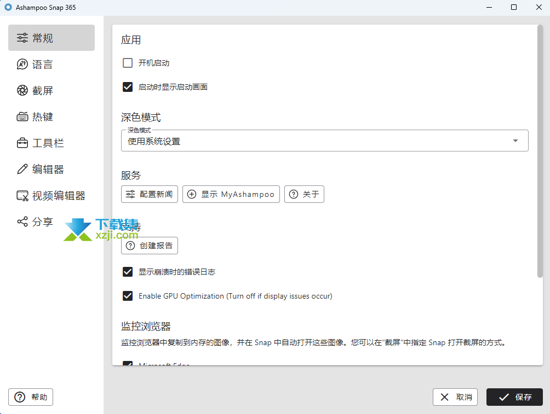Open the 关于 about button
This screenshot has width=550, height=414.
tap(304, 194)
